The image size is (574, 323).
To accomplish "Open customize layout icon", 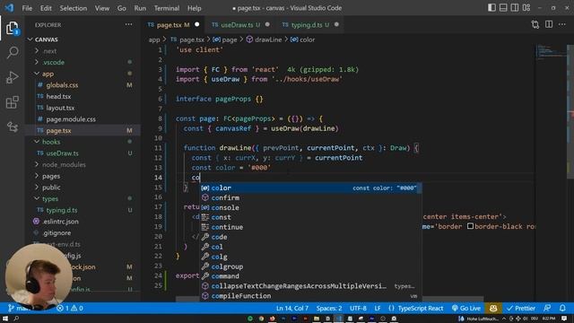I will pyautogui.click(x=526, y=8).
